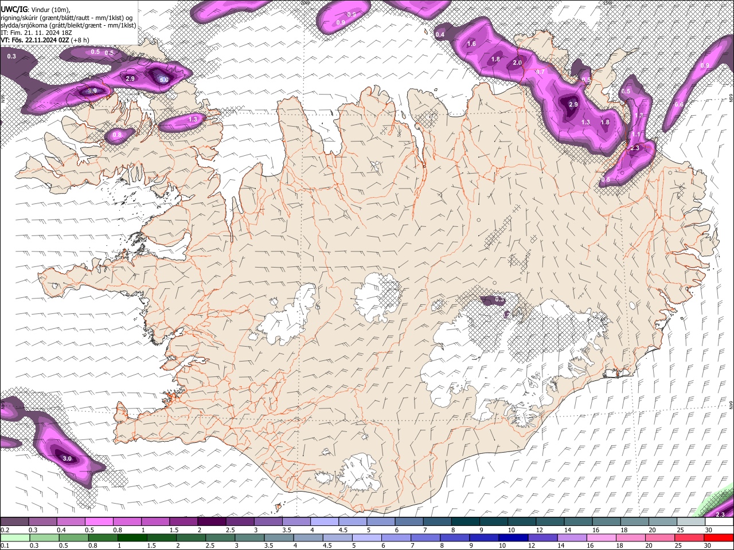The height and width of the screenshot is (550, 734).
Task: Click the 'slydda/snjókoma' legend description line
Action: click(x=68, y=25)
